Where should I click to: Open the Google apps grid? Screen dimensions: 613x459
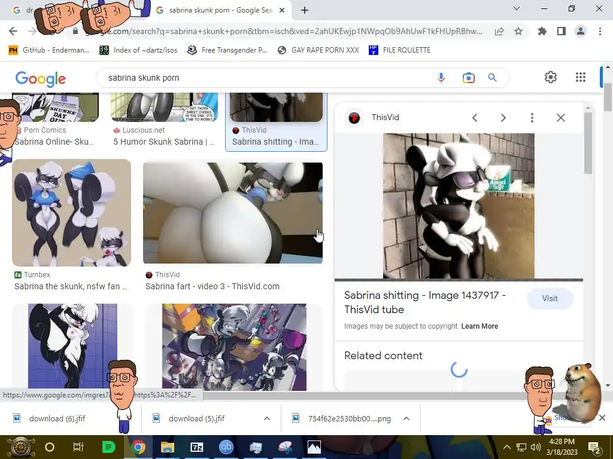(581, 77)
